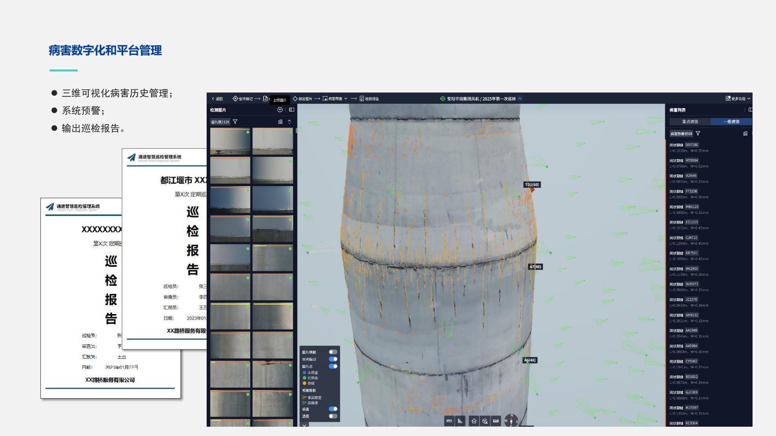Select the triangle angle measure tool
Image resolution: width=776 pixels, height=436 pixels.
coord(460,421)
